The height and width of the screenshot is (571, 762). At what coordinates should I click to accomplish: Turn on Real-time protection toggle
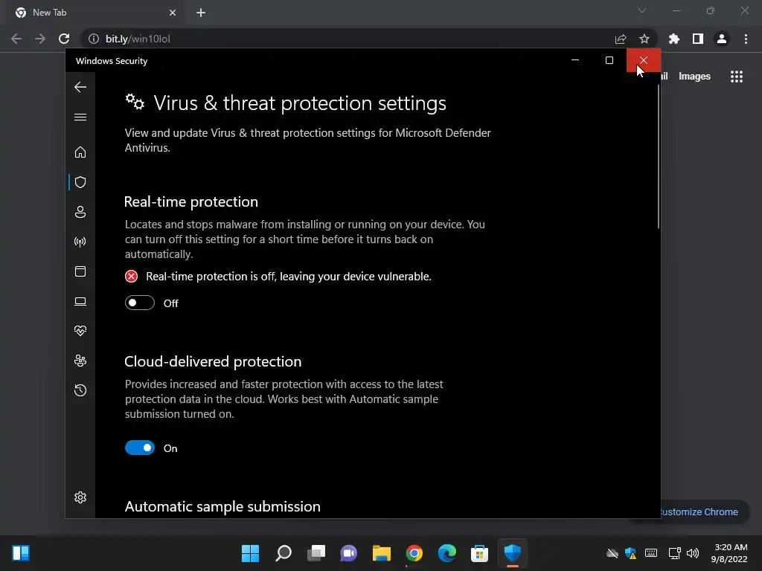[140, 303]
